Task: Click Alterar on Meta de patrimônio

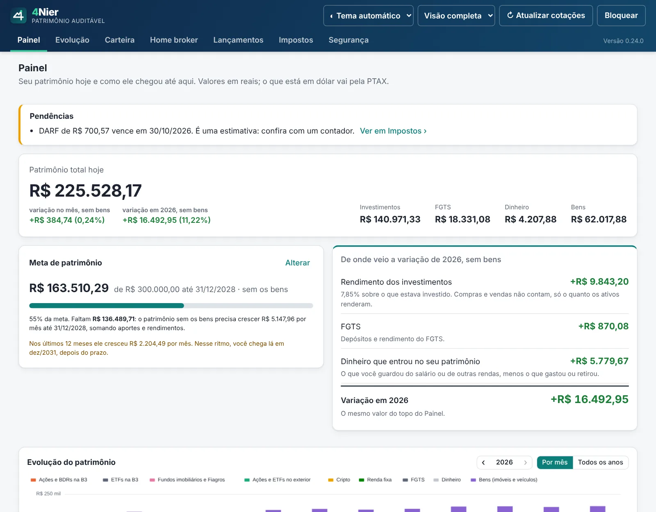Action: pyautogui.click(x=298, y=263)
